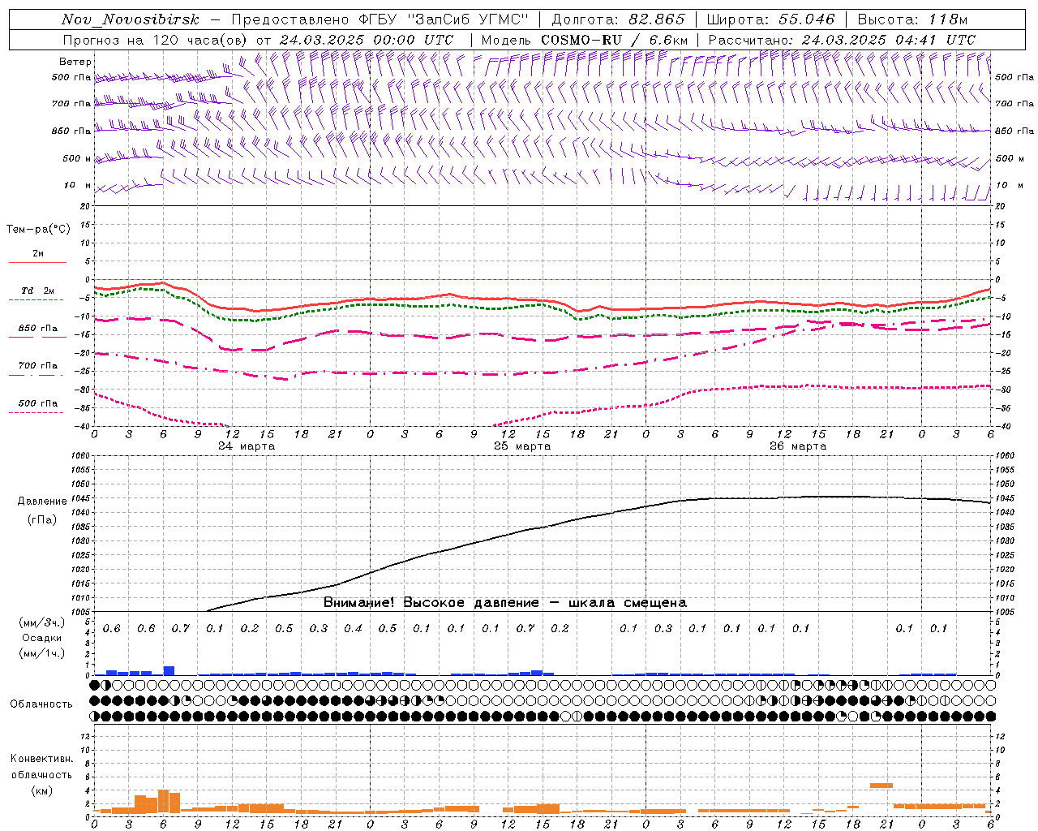
Task: Click the '(км)' unit under convective cloudiness
Action: point(41,790)
